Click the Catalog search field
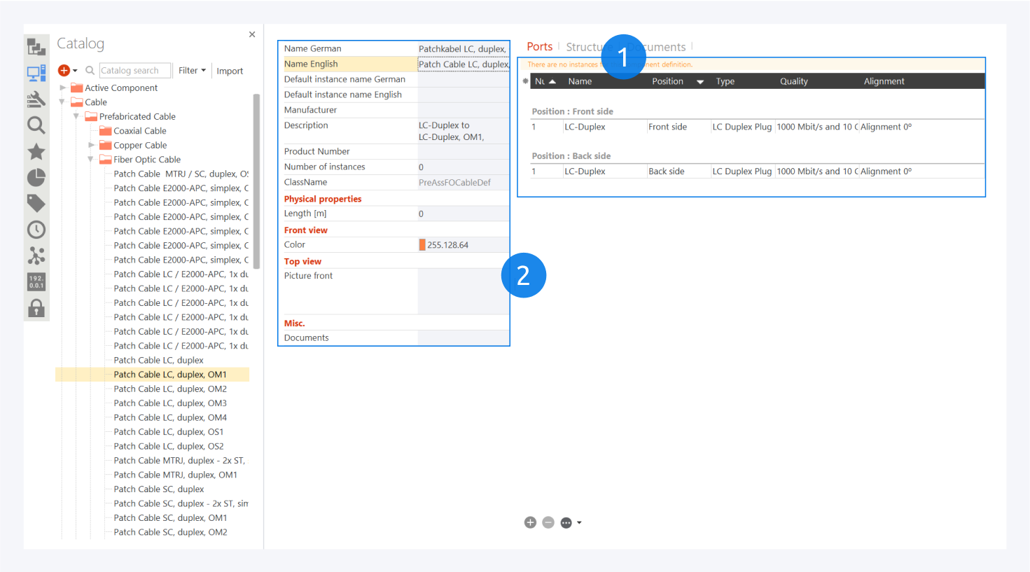Screen dimensions: 1030x572 [134, 71]
